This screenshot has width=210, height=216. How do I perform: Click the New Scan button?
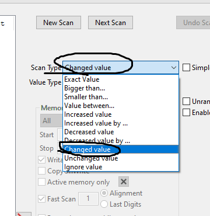click(58, 23)
